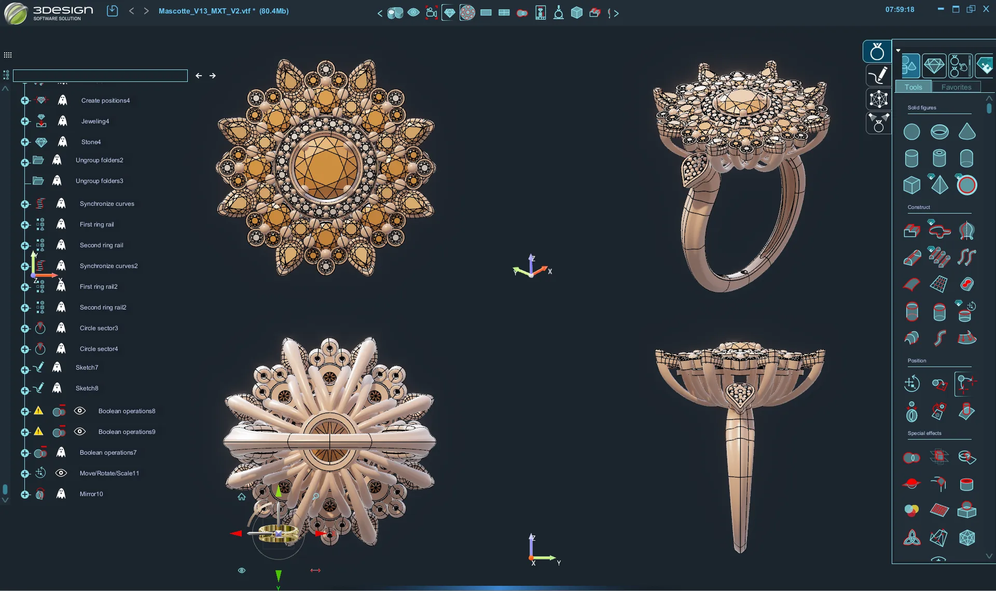The width and height of the screenshot is (996, 591).
Task: Switch to the sketch curve mode icon
Action: pyautogui.click(x=878, y=76)
